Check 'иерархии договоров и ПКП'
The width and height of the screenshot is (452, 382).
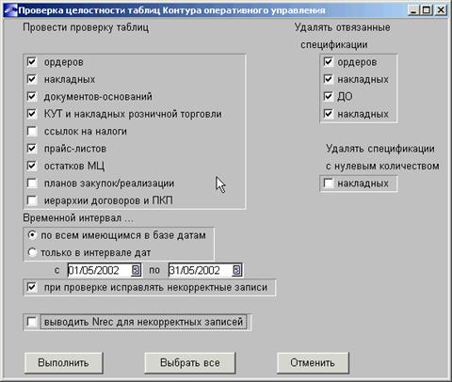click(x=32, y=200)
